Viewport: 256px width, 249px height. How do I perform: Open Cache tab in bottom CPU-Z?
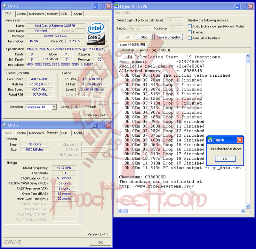click(x=21, y=133)
